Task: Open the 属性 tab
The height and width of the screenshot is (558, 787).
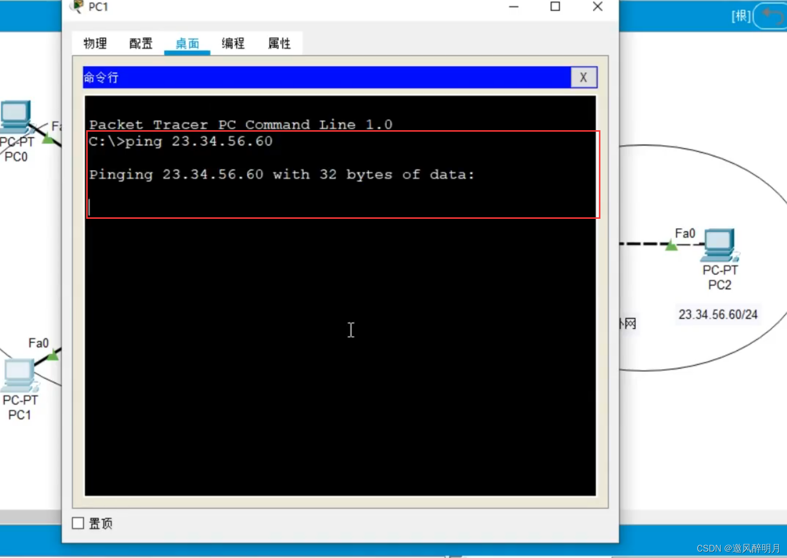Action: point(279,44)
